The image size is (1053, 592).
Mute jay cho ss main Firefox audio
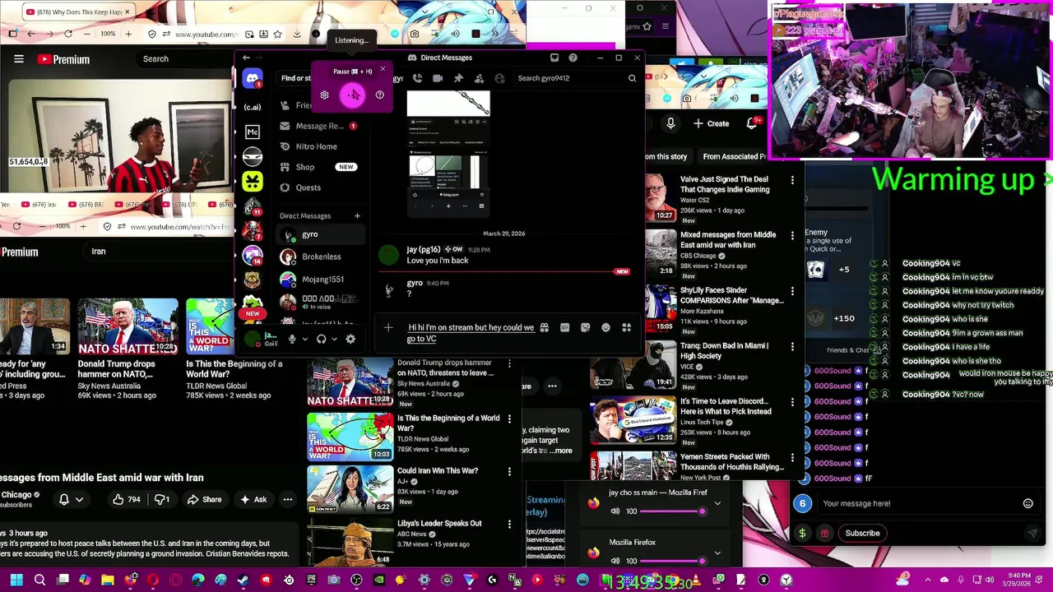[x=615, y=511]
